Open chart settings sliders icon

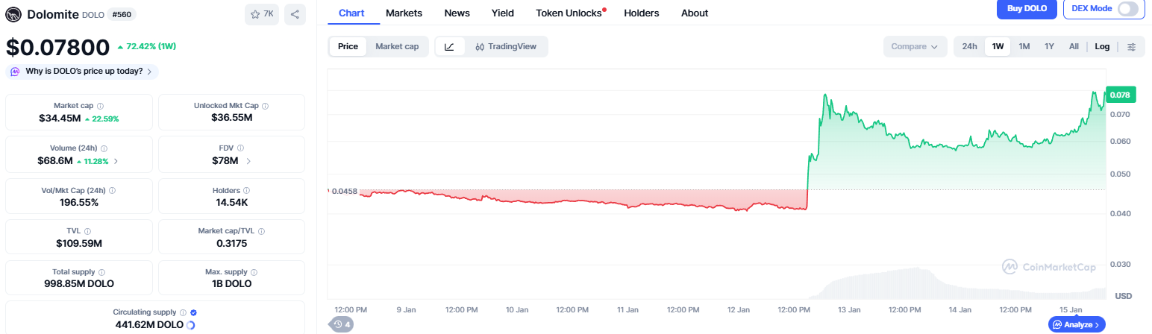pyautogui.click(x=1131, y=46)
